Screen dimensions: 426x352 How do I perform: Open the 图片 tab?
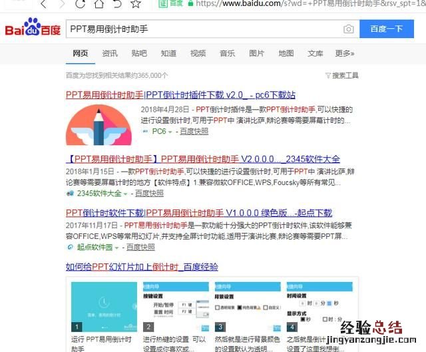[256, 53]
